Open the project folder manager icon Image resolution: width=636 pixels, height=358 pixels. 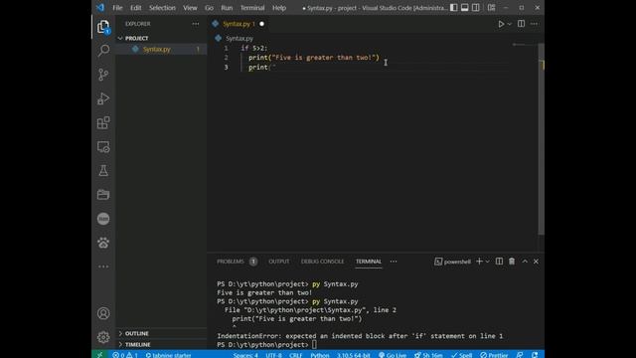pos(103,195)
